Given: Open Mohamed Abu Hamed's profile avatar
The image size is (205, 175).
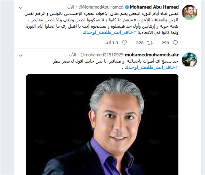Looking at the screenshot, I should coord(189,13).
